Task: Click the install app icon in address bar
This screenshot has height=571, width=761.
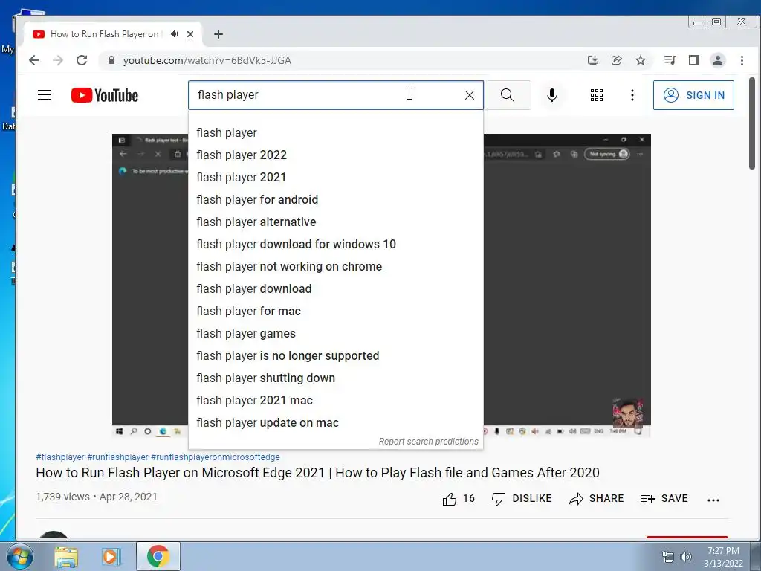Action: (592, 60)
